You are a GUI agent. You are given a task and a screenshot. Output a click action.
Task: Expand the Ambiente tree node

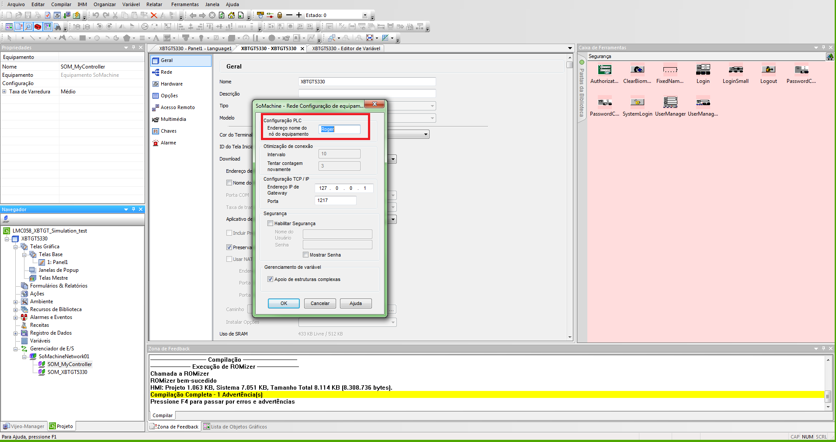(x=16, y=302)
